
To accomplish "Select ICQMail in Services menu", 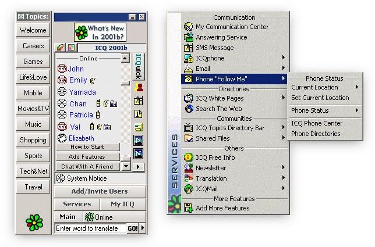I will (x=234, y=189).
